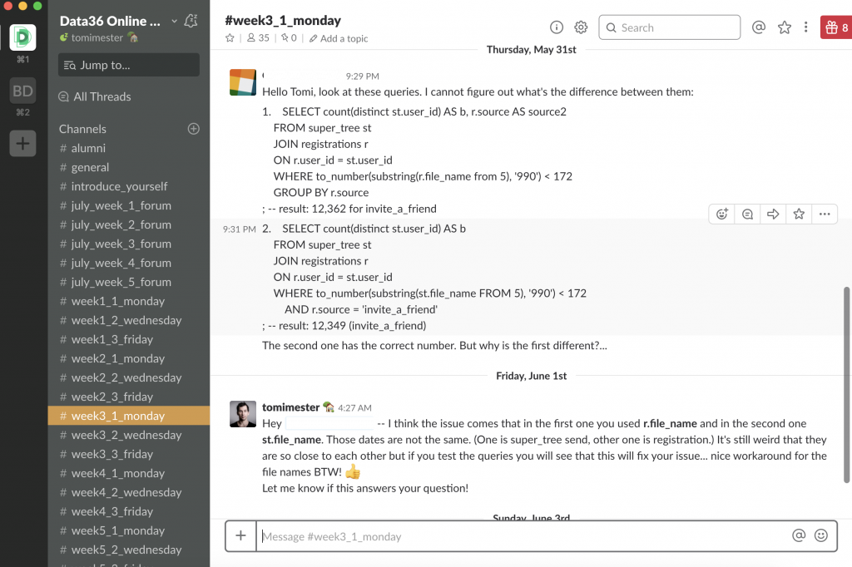Click the Friday, June 1st date divider
This screenshot has width=852, height=567.
pyautogui.click(x=532, y=376)
